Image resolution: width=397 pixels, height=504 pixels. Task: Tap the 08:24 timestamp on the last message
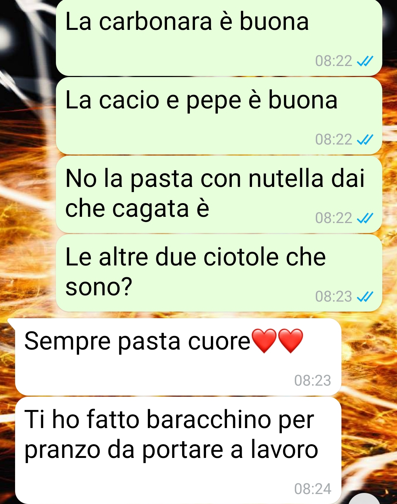[313, 489]
